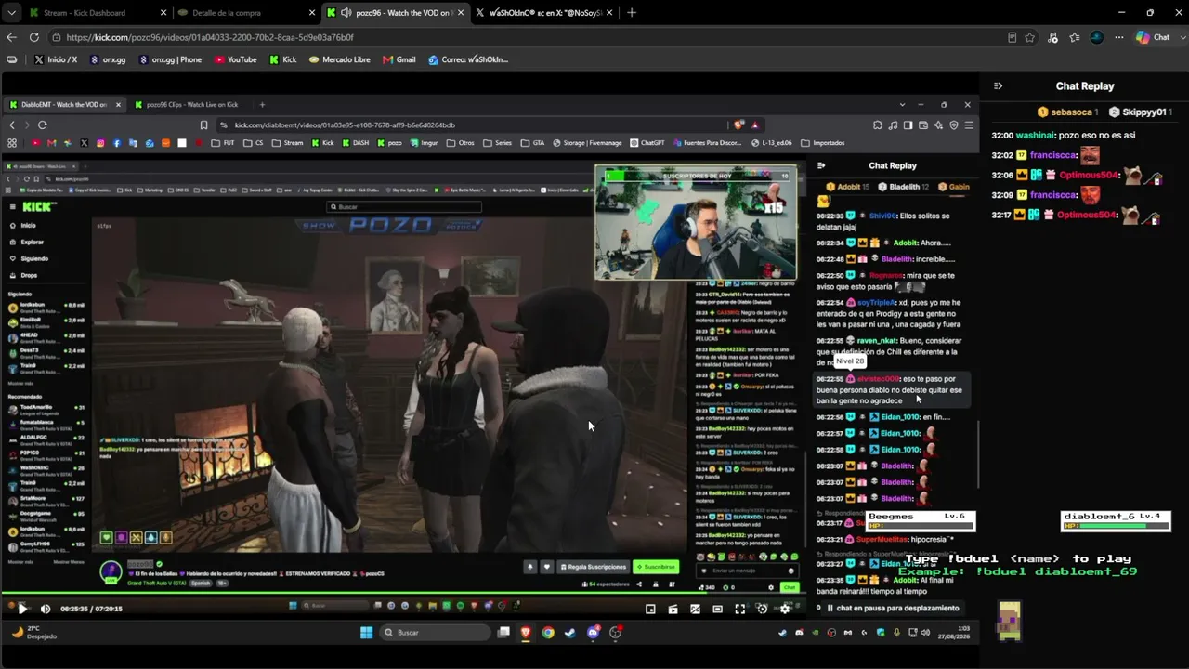Open the Importados bookmark folder

tap(822, 143)
